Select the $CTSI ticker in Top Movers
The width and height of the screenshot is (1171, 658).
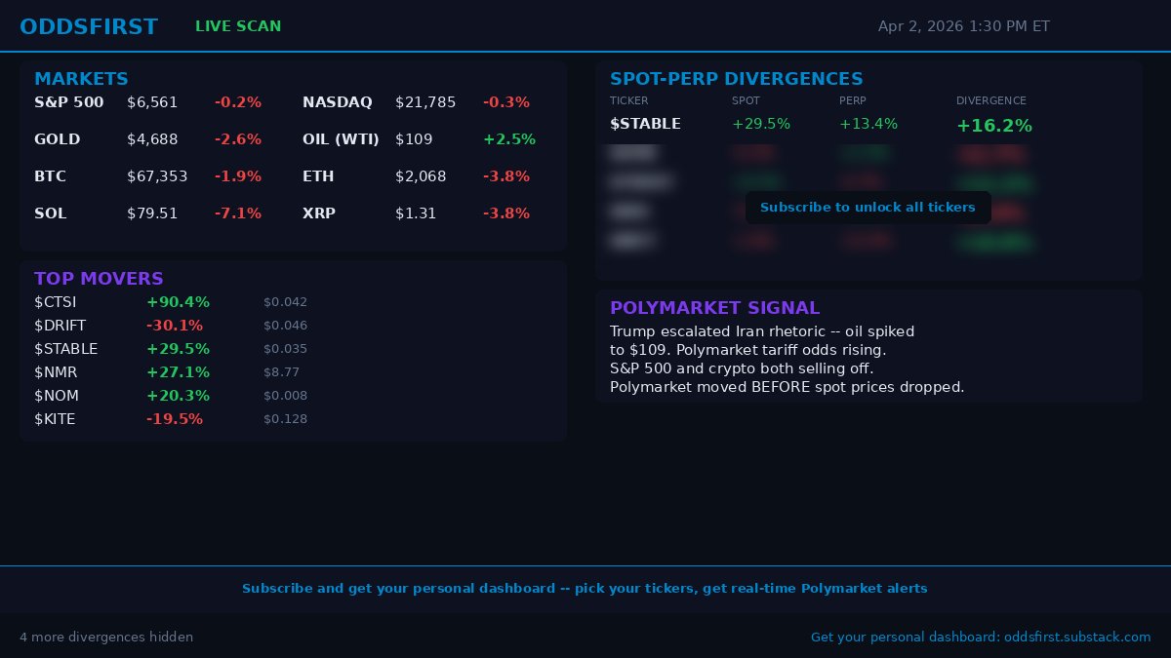pyautogui.click(x=56, y=302)
